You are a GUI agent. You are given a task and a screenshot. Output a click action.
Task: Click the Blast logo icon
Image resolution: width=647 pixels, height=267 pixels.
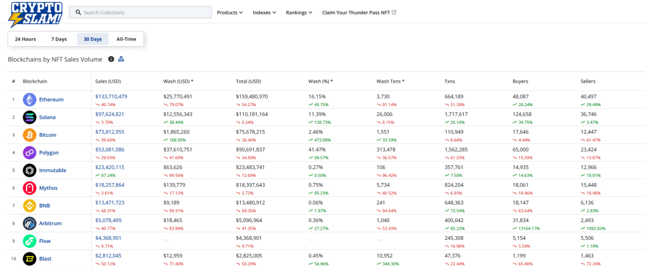pos(29,259)
